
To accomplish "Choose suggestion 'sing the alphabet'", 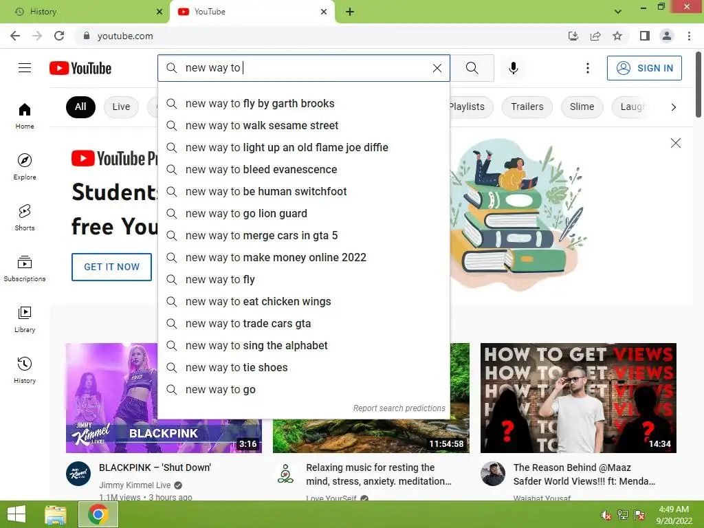I will (x=303, y=345).
